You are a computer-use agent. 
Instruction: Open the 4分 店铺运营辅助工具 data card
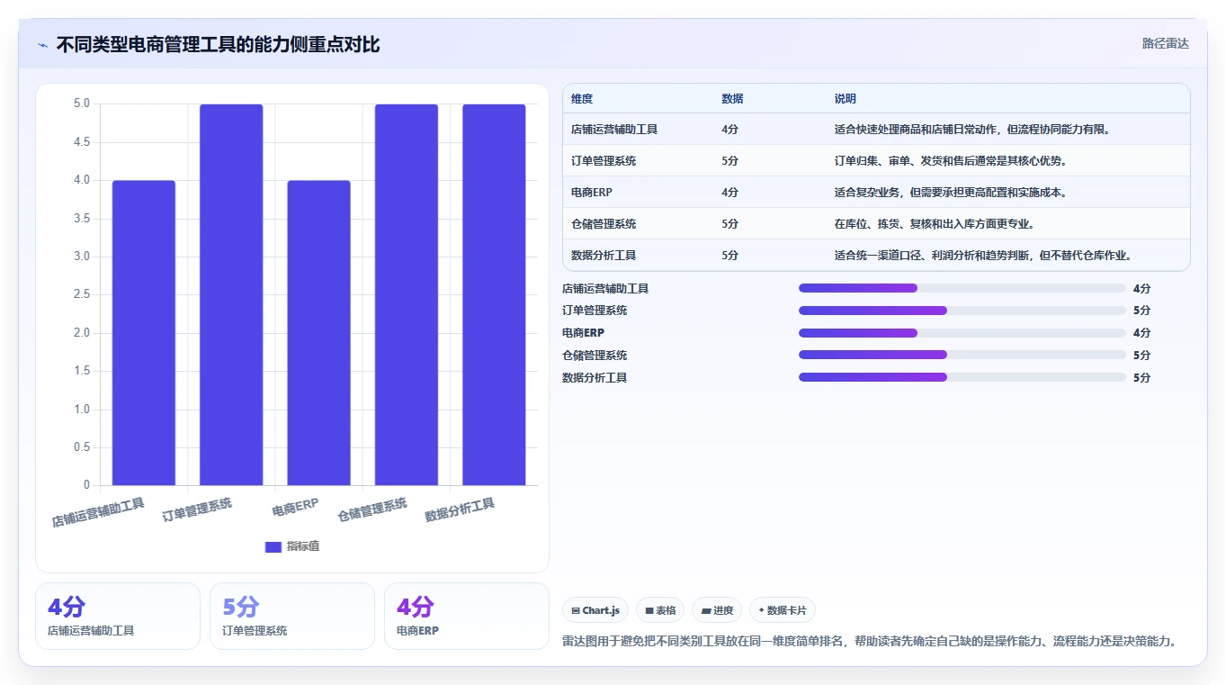[x=118, y=617]
